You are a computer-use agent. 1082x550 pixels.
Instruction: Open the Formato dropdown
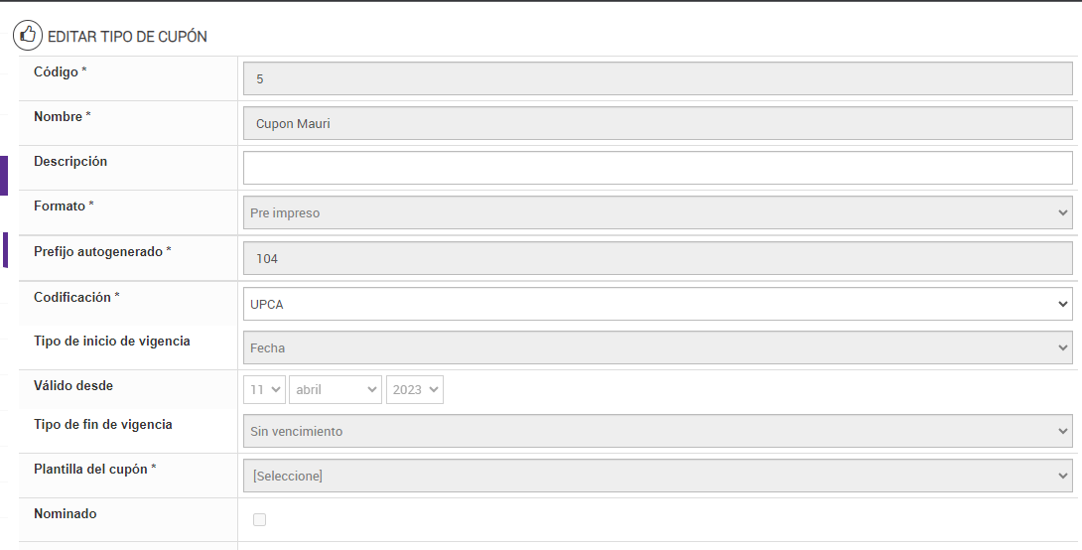(657, 212)
